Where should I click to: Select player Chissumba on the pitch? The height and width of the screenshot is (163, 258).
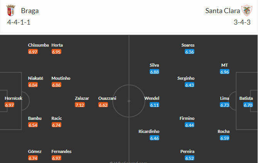[x=38, y=45]
